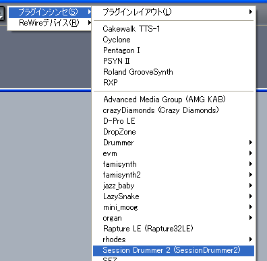Expand the arrow beside famisynth2

251,175
